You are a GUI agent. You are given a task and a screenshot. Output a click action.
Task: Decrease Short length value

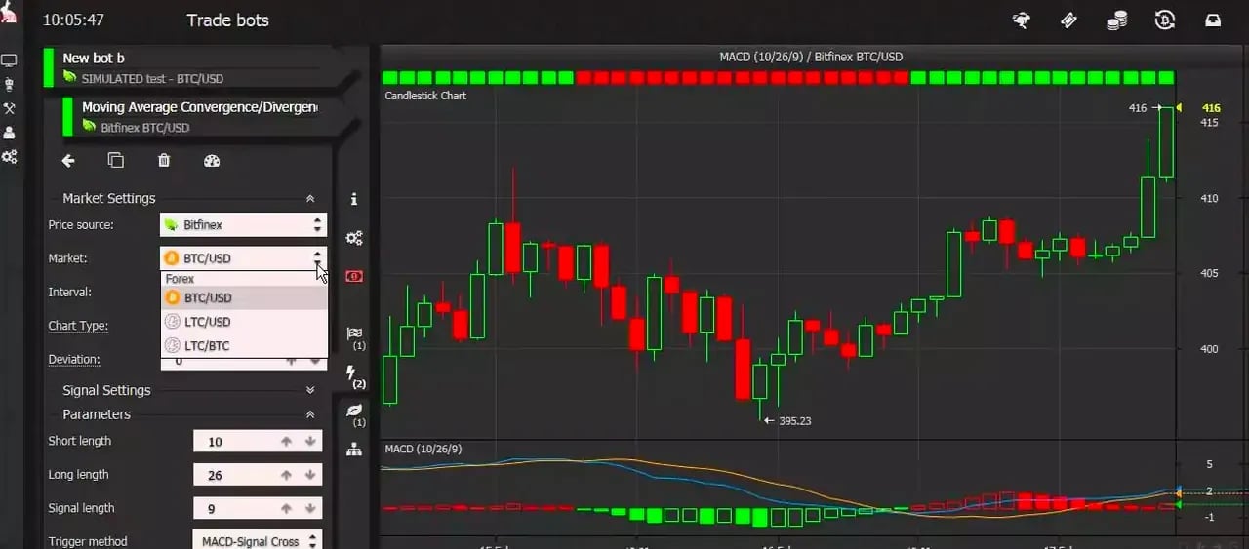(310, 442)
